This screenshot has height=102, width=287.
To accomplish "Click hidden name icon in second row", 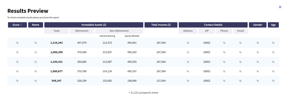I will pos(36,52).
